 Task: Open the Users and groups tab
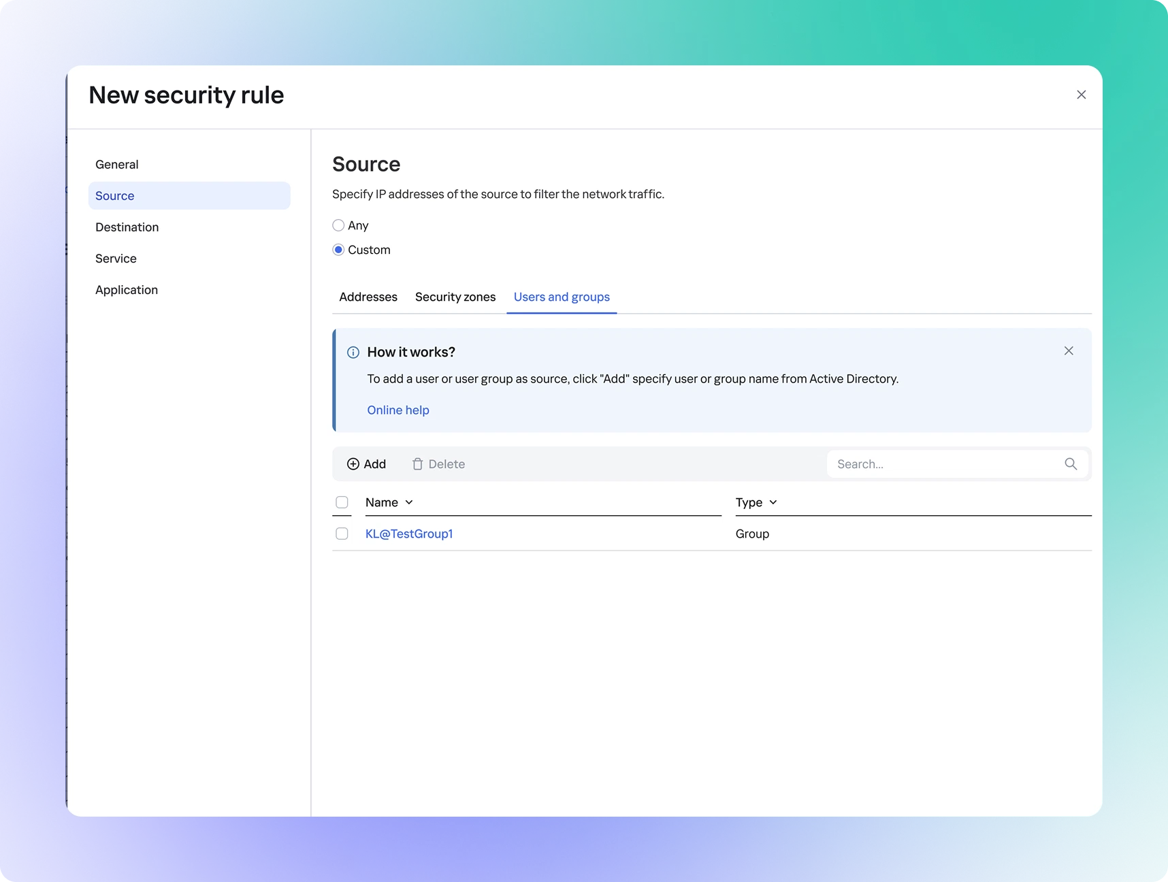[562, 297]
